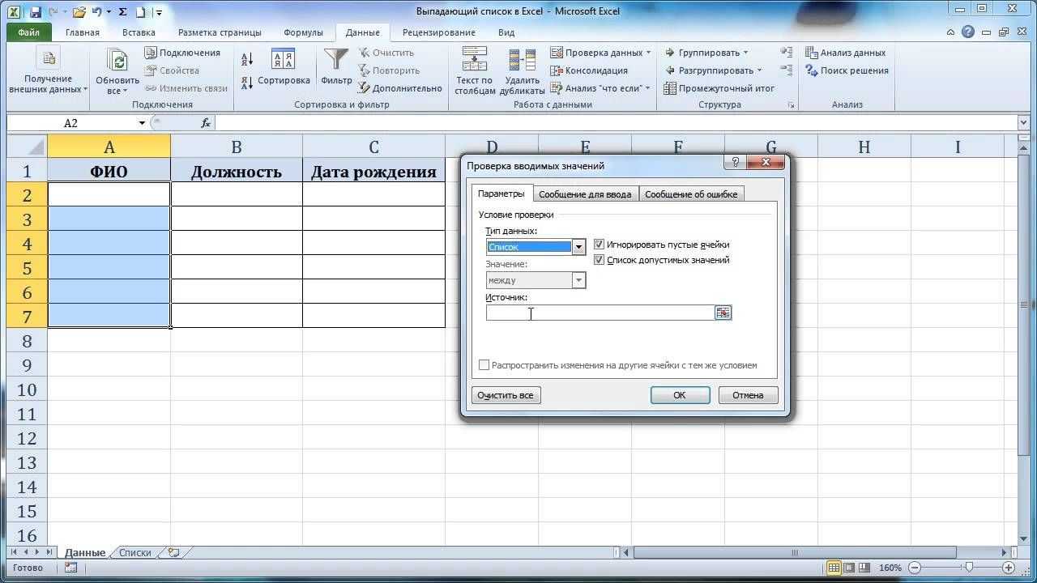Click Поиск решения solver button
Viewport: 1037px width, 583px height.
(847, 70)
